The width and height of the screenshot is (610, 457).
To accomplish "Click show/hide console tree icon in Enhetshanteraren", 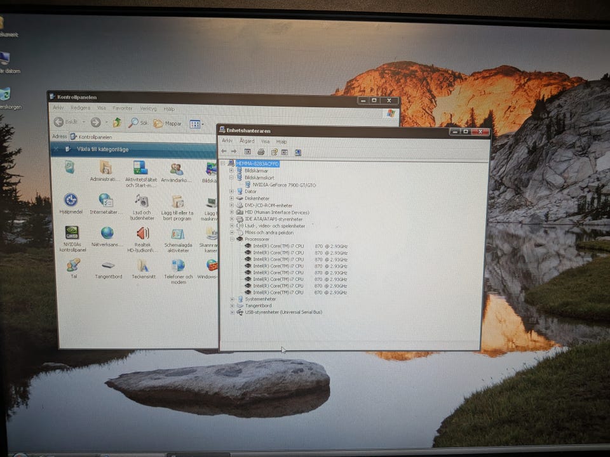I will click(247, 152).
